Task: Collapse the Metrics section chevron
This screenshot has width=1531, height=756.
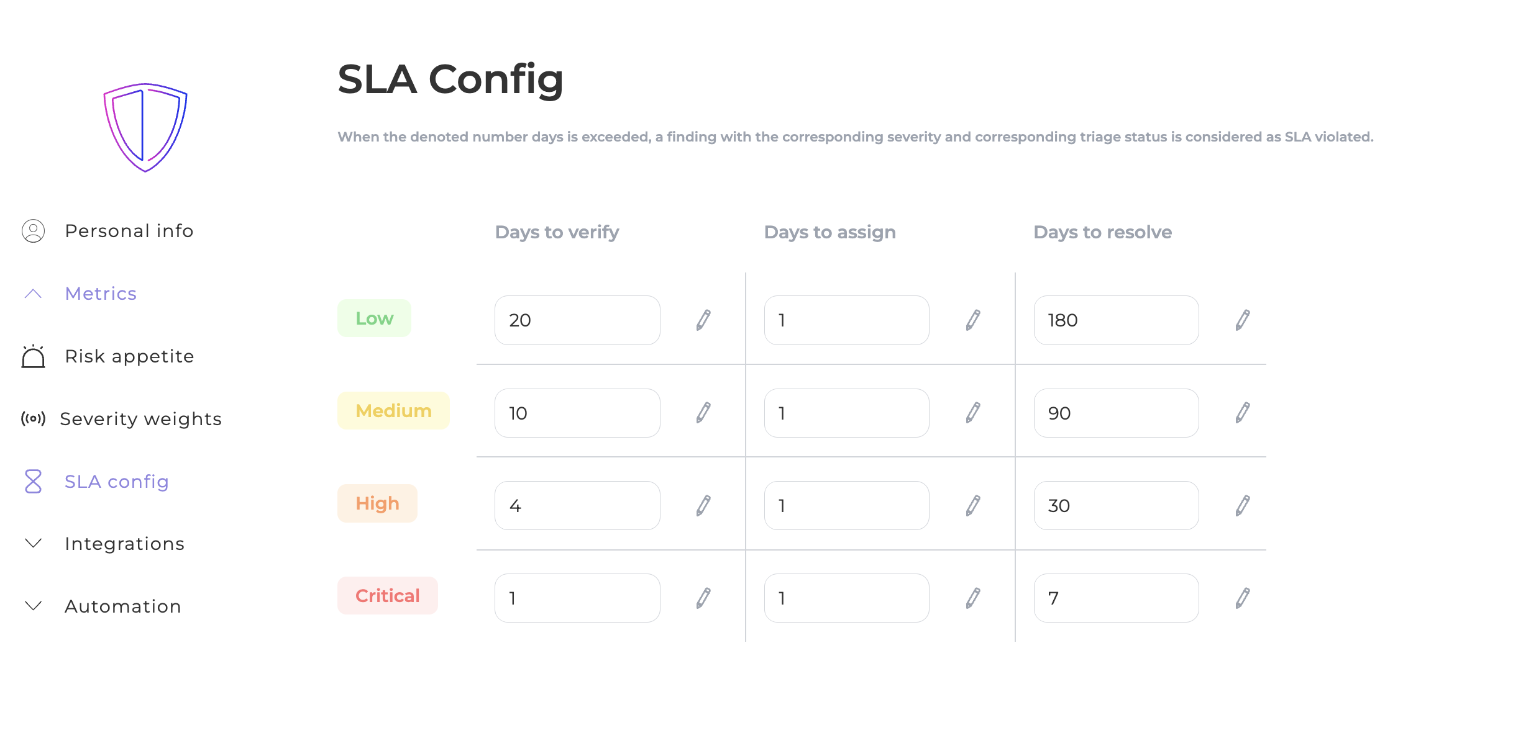Action: (x=33, y=294)
